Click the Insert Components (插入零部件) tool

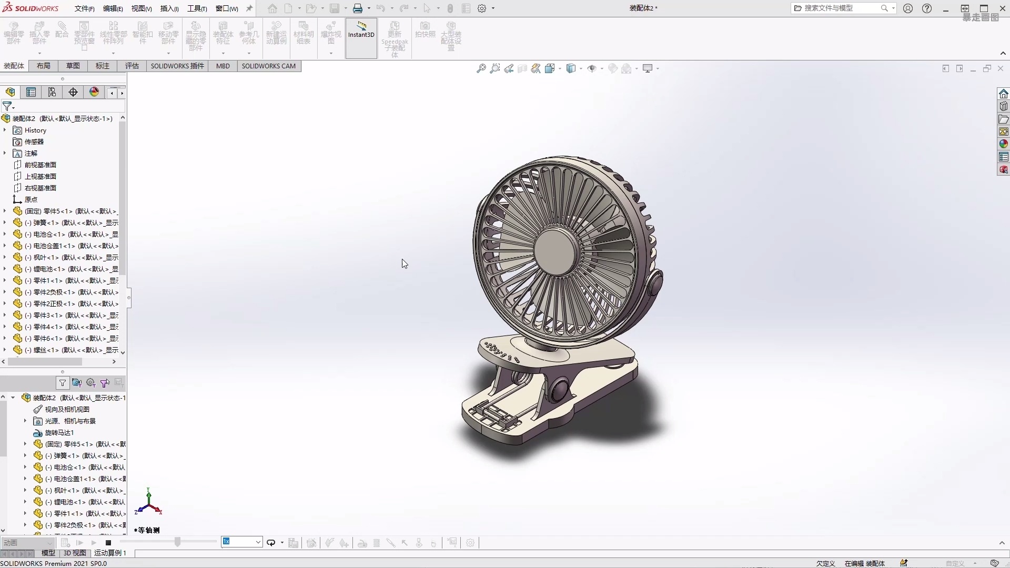(x=39, y=33)
